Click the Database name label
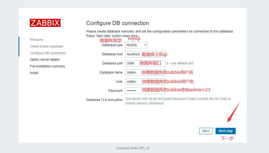This screenshot has height=153, width=269. (x=111, y=72)
